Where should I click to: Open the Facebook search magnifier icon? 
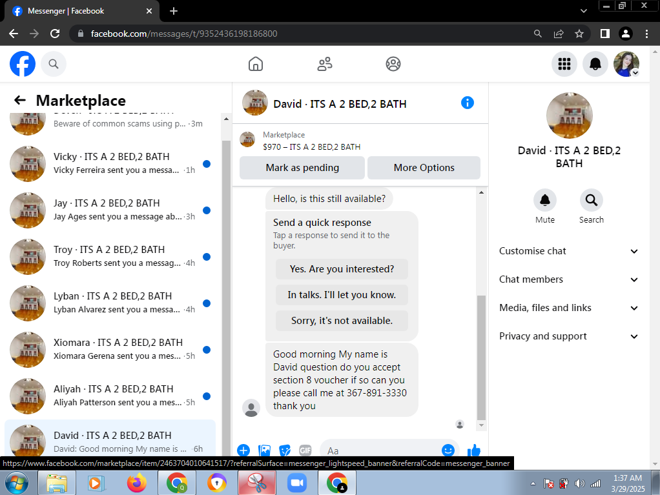(54, 64)
